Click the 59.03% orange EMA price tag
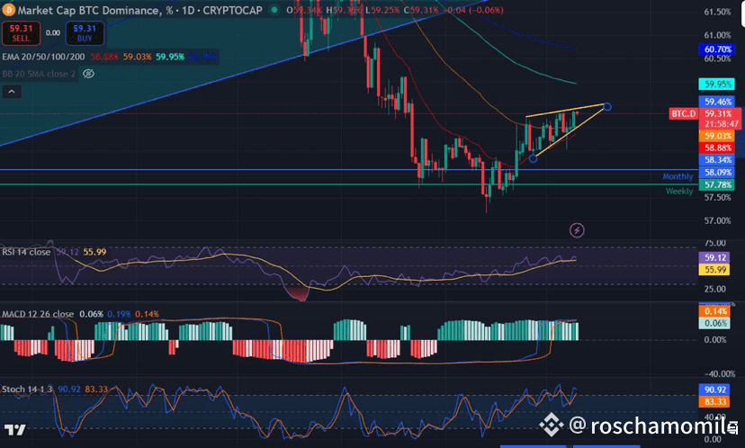The height and width of the screenshot is (448, 745). (717, 136)
